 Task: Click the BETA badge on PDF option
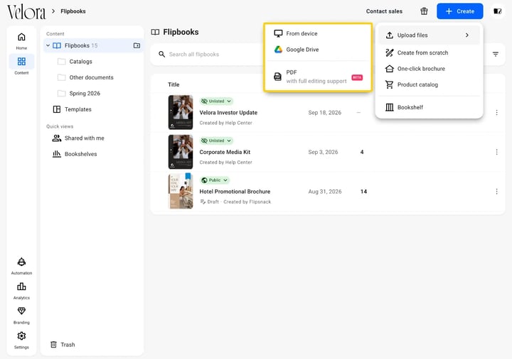click(357, 77)
